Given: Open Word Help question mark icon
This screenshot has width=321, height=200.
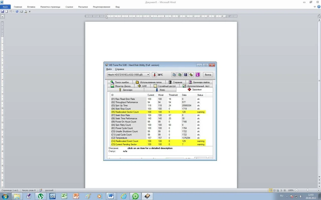Looking at the screenshot, I should pos(319,7).
